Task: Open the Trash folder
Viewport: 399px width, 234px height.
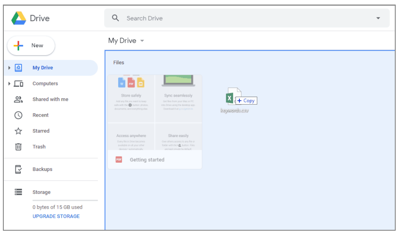Action: 39,146
